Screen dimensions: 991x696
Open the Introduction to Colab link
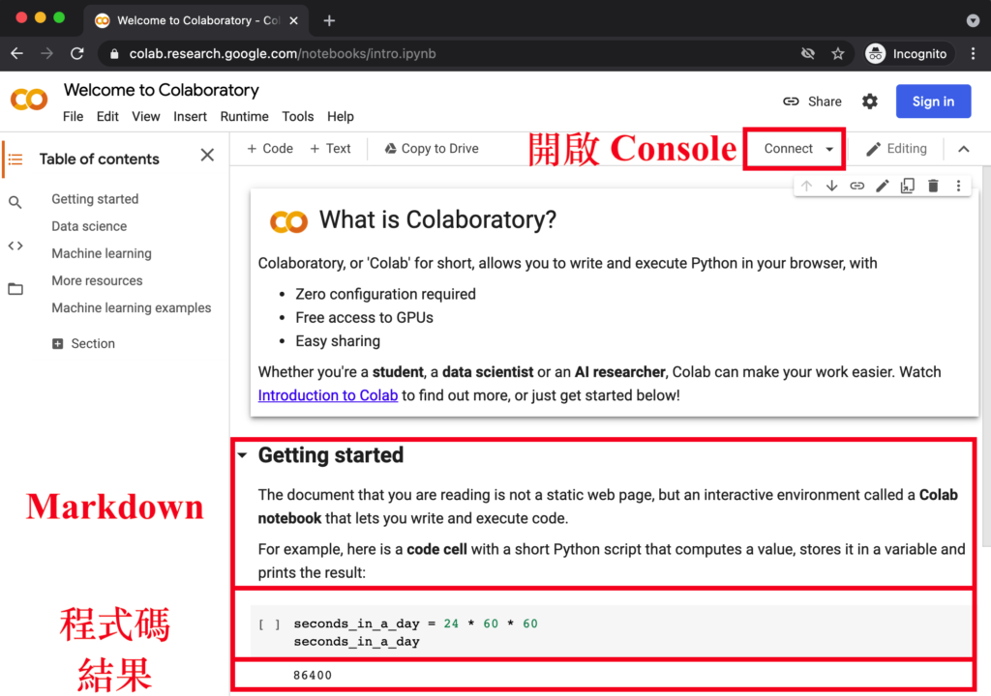coord(327,394)
